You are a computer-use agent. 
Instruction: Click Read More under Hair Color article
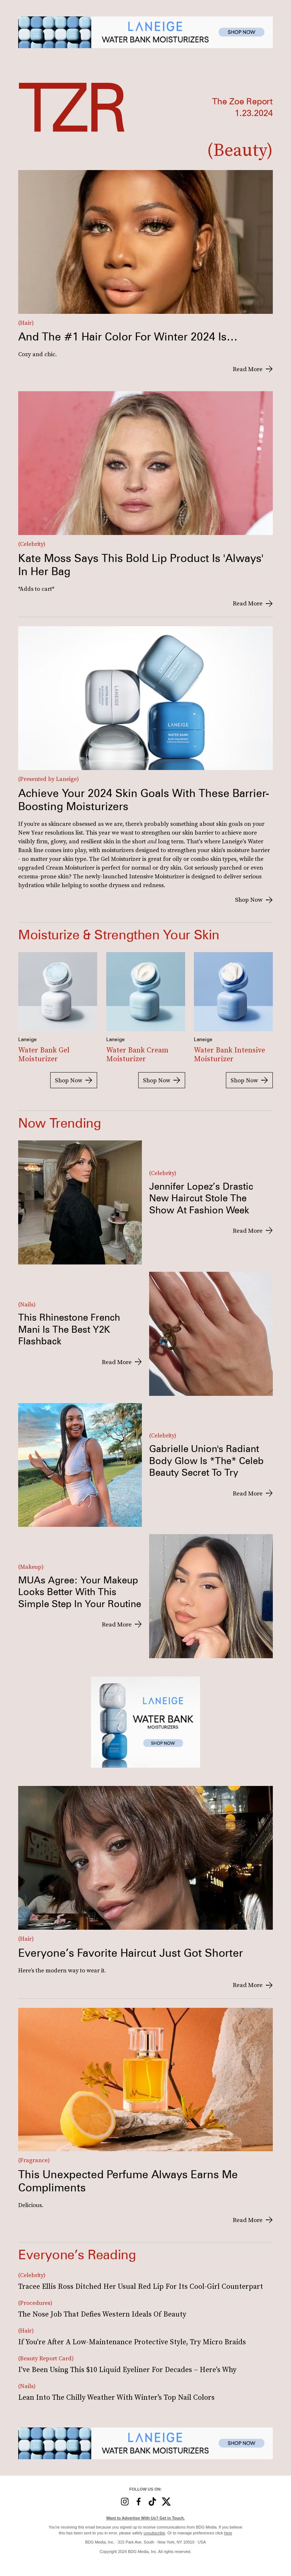(x=252, y=369)
